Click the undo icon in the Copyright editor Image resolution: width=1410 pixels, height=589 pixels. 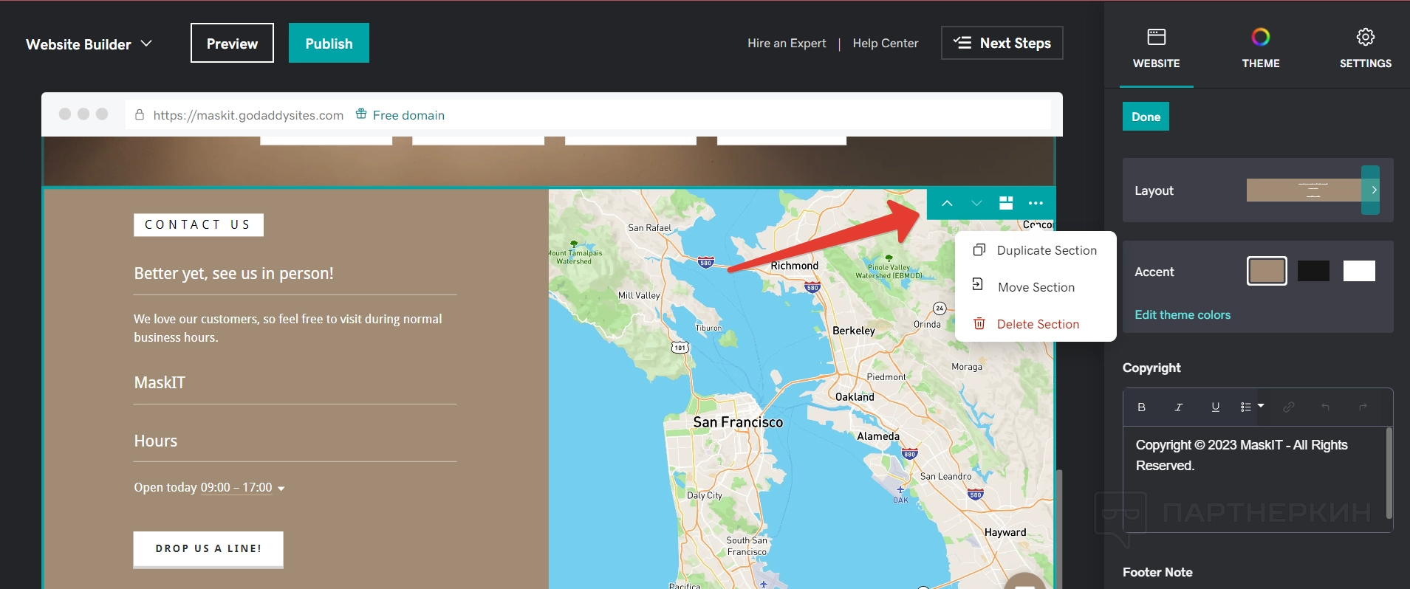click(1326, 407)
